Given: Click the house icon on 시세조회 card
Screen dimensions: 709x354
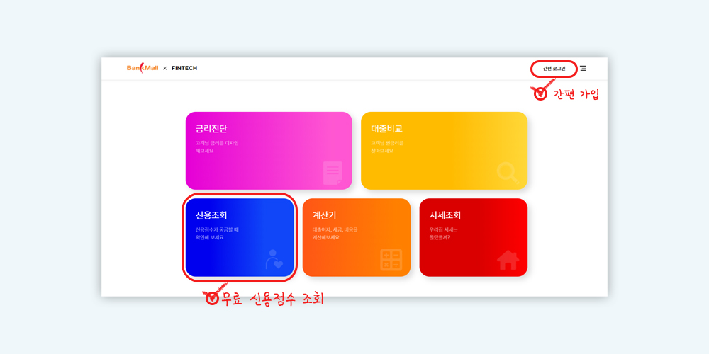Looking at the screenshot, I should (x=508, y=260).
